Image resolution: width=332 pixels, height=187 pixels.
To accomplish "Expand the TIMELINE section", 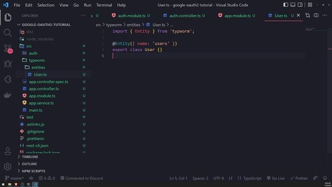I will click(x=30, y=157).
